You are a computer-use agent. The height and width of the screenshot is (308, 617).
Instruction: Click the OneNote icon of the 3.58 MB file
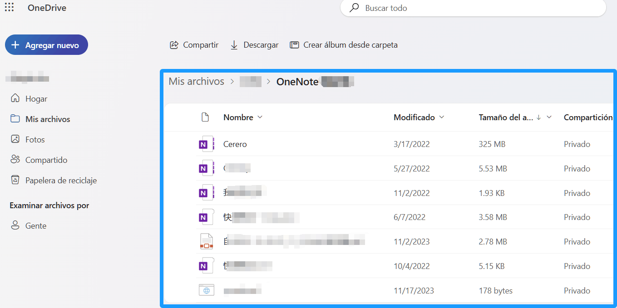pyautogui.click(x=206, y=217)
